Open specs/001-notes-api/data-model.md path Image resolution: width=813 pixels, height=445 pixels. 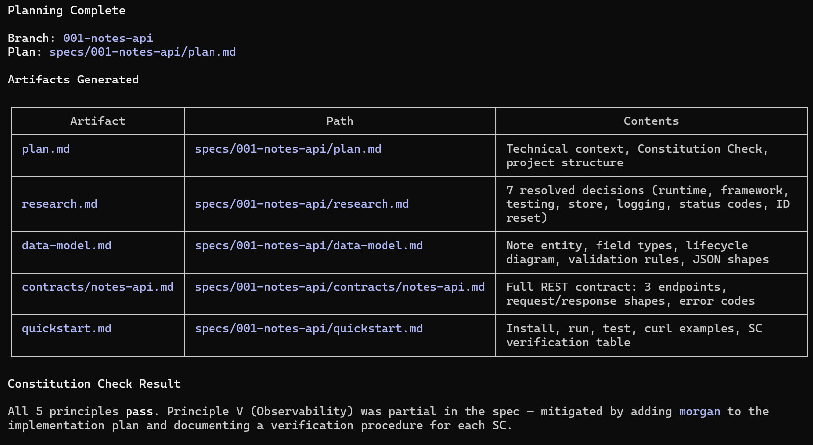[308, 245]
